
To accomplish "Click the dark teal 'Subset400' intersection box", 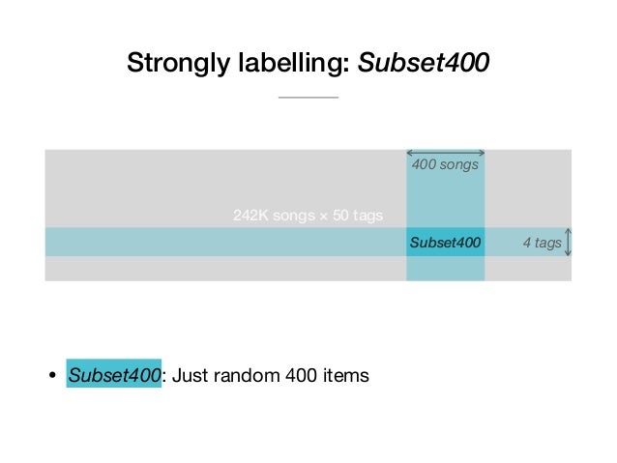I will pyautogui.click(x=446, y=242).
